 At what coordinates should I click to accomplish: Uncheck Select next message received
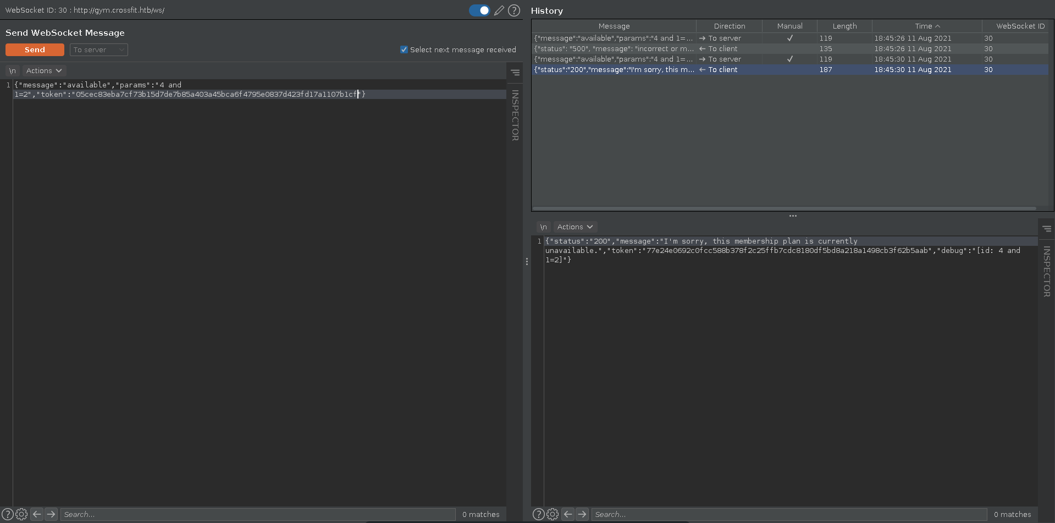(x=404, y=49)
